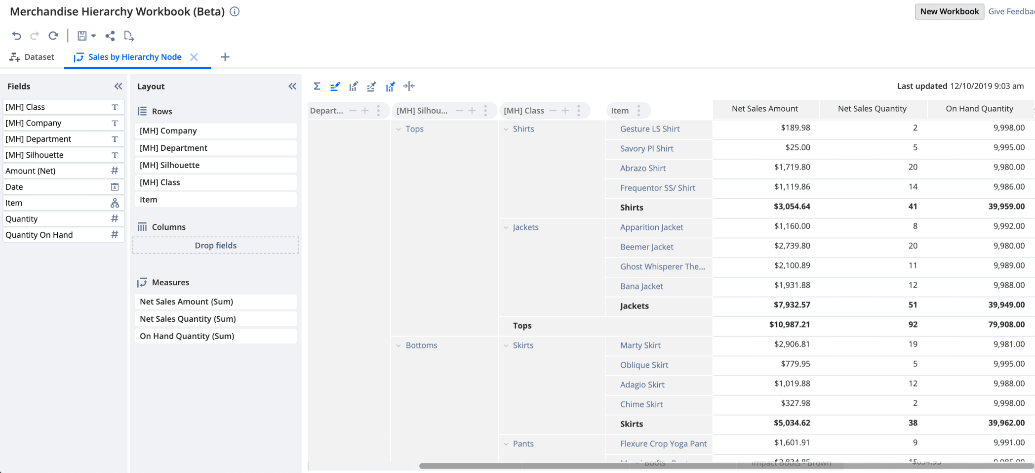Screen dimensions: 1035x473
Task: Collapse the Tops silhouette group
Action: [x=398, y=129]
